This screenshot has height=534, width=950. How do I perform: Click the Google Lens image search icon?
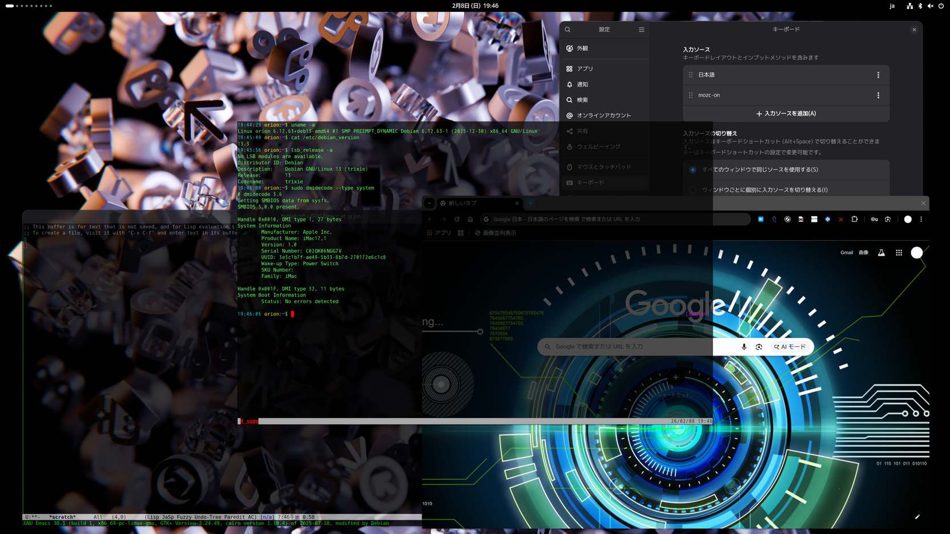point(759,347)
